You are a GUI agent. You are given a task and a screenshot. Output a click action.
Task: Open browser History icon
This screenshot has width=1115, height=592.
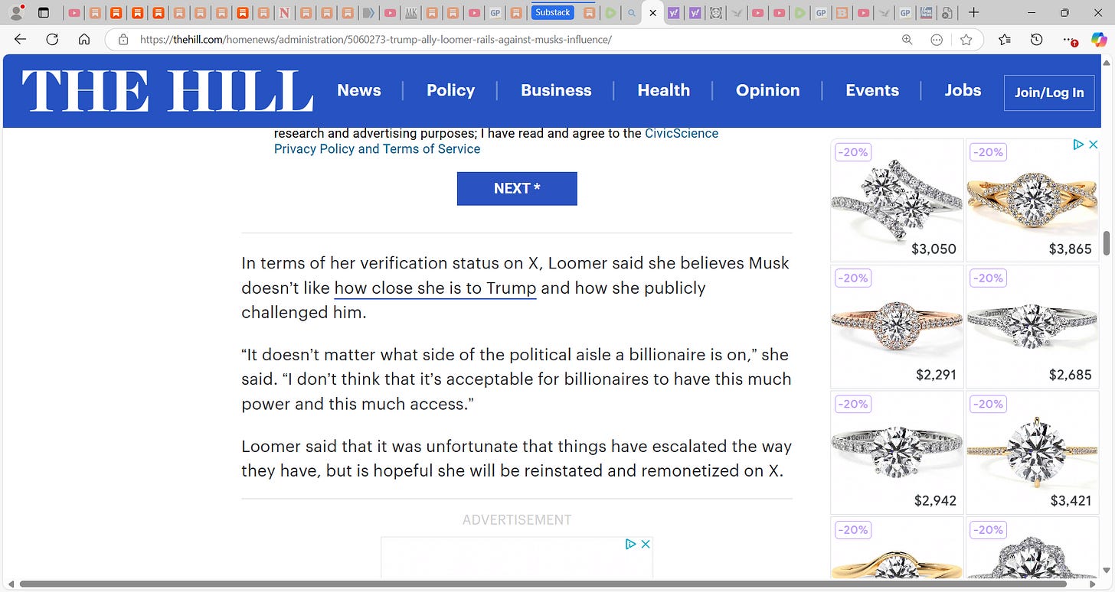[x=1036, y=40]
